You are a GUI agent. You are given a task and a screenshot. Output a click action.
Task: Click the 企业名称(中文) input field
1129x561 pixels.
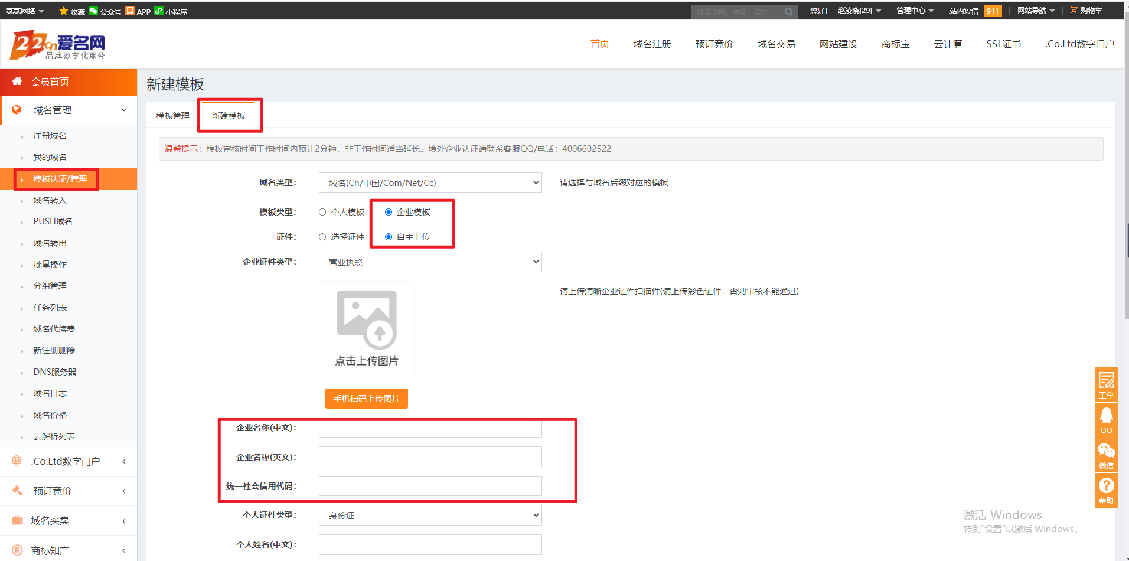click(x=430, y=428)
